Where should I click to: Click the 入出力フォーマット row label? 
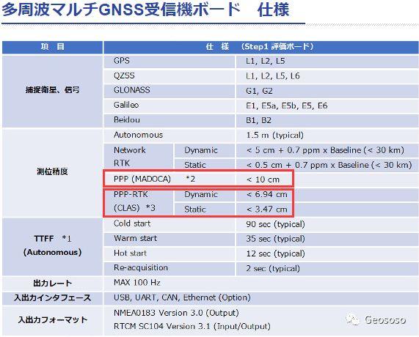(52, 320)
